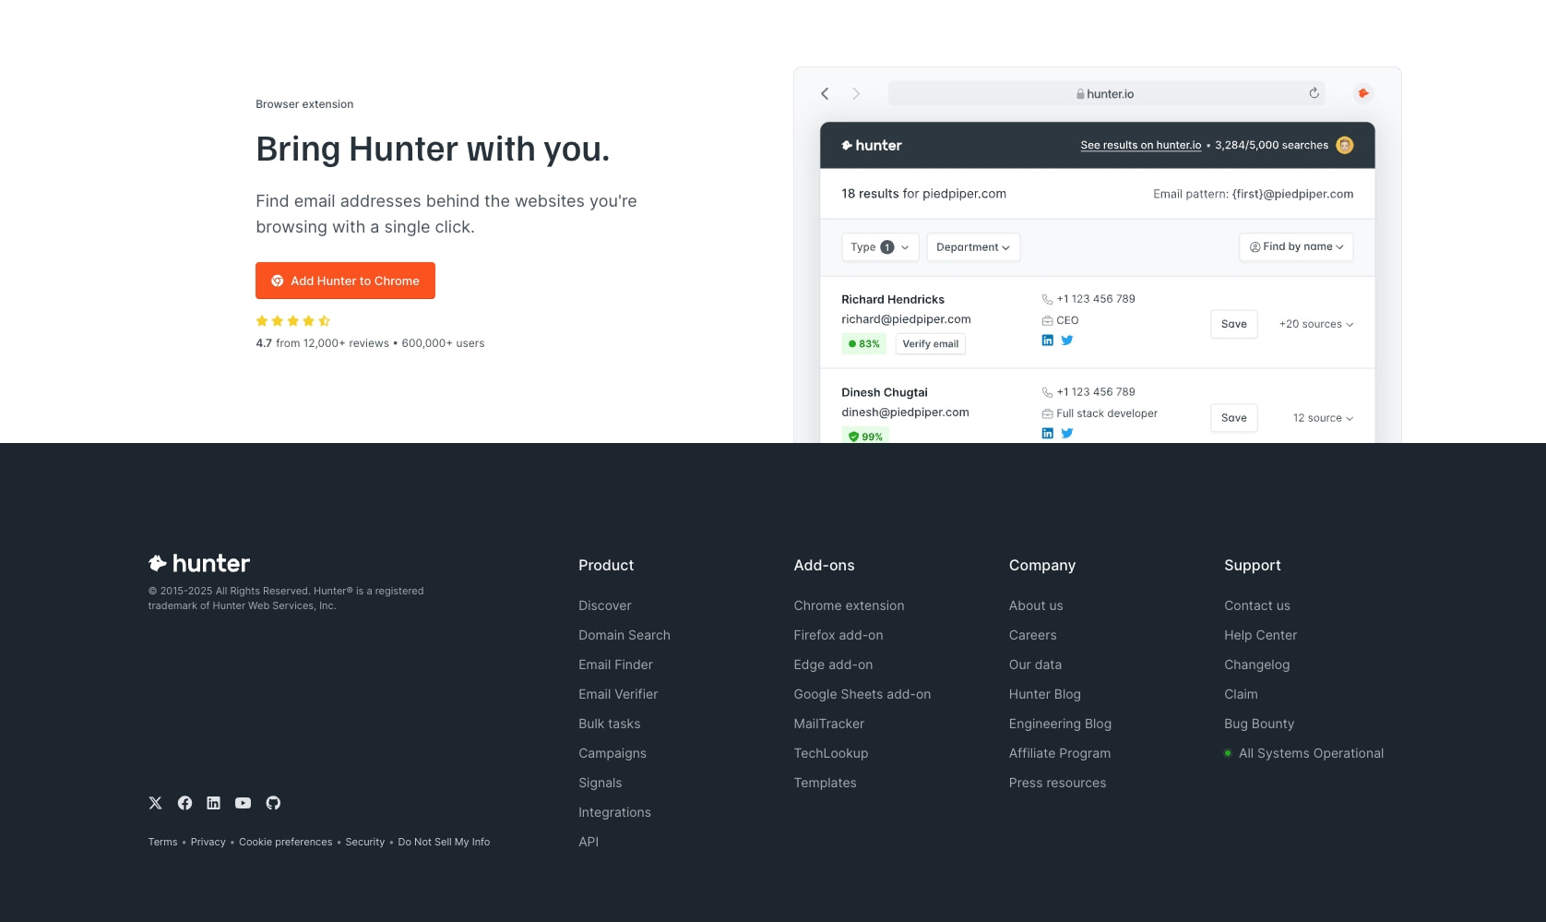This screenshot has height=922, width=1546.
Task: Click the Hunter logo in the footer
Action: point(199,563)
